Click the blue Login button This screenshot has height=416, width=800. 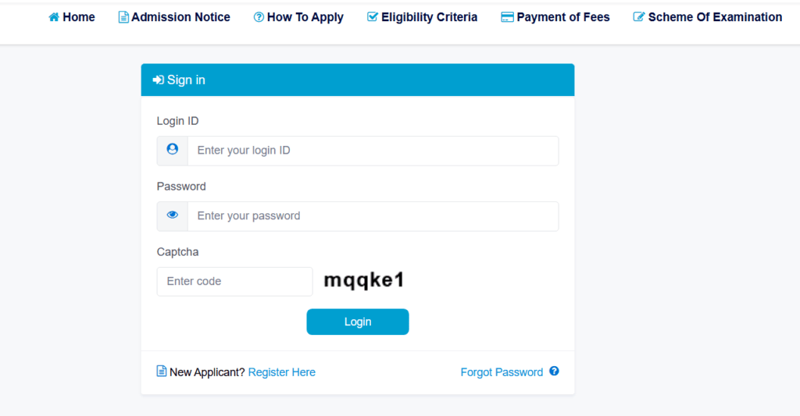pyautogui.click(x=358, y=322)
